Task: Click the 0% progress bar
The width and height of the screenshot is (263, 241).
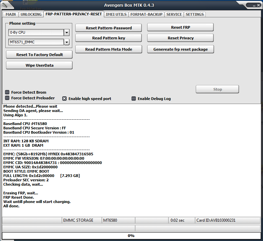Action: click(131, 236)
